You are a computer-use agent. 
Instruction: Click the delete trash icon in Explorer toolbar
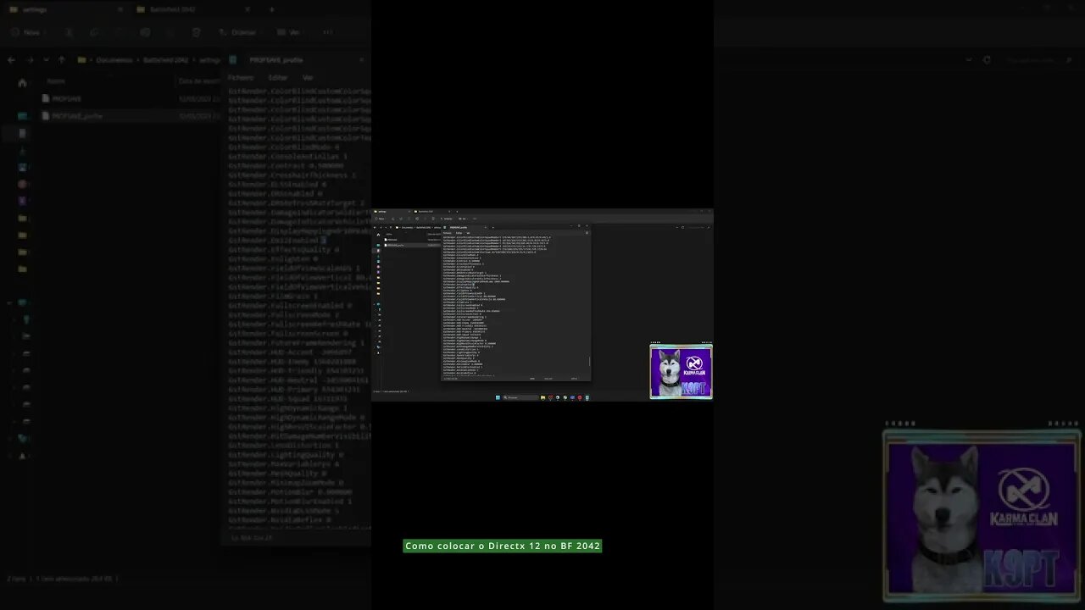[x=197, y=32]
